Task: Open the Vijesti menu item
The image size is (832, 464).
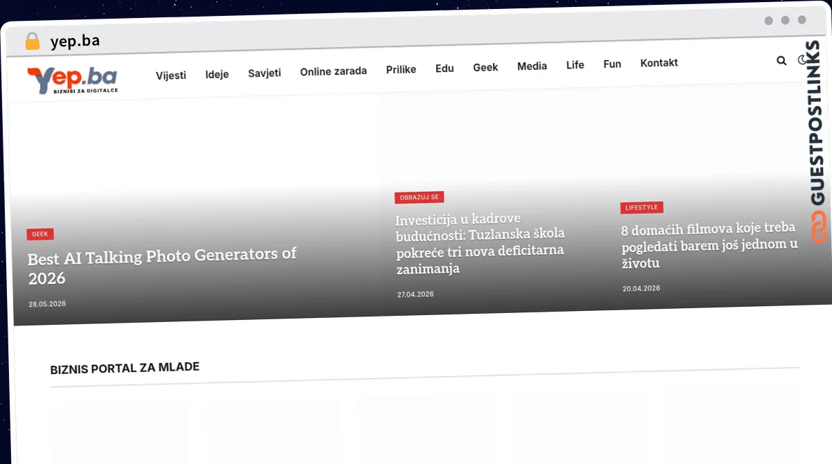Action: click(x=171, y=75)
